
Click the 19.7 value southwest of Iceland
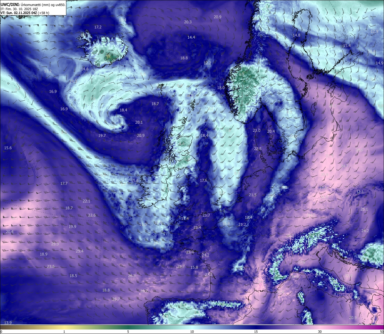tap(102, 135)
